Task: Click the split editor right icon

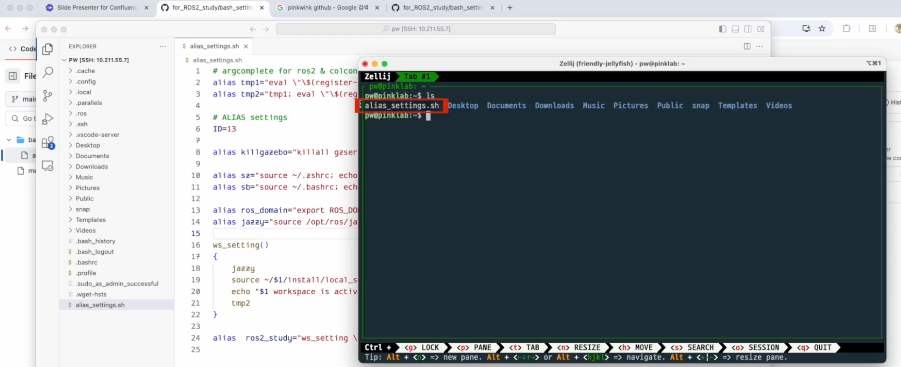Action: [x=747, y=46]
